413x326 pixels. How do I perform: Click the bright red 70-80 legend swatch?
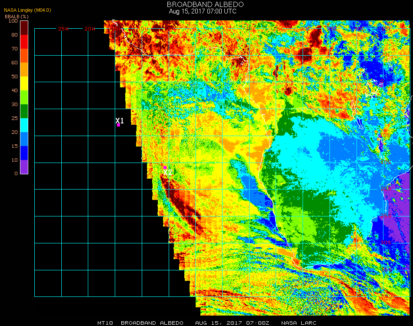coord(24,42)
